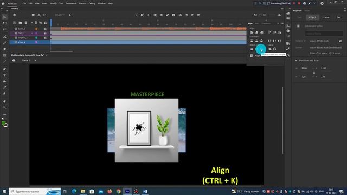Click width value 1200 field
The width and height of the screenshot is (347, 195).
click(x=304, y=68)
